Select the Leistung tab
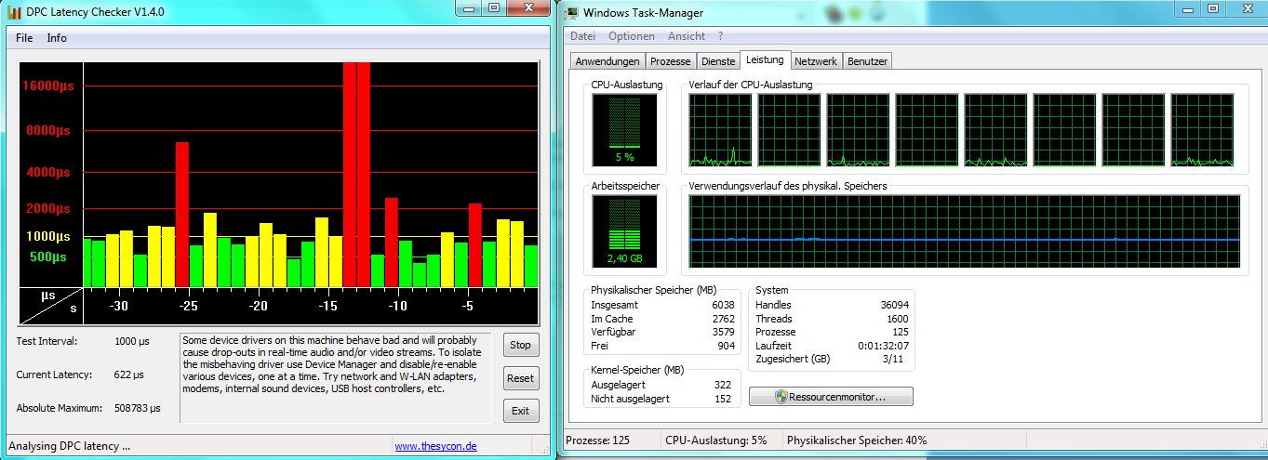 [765, 59]
